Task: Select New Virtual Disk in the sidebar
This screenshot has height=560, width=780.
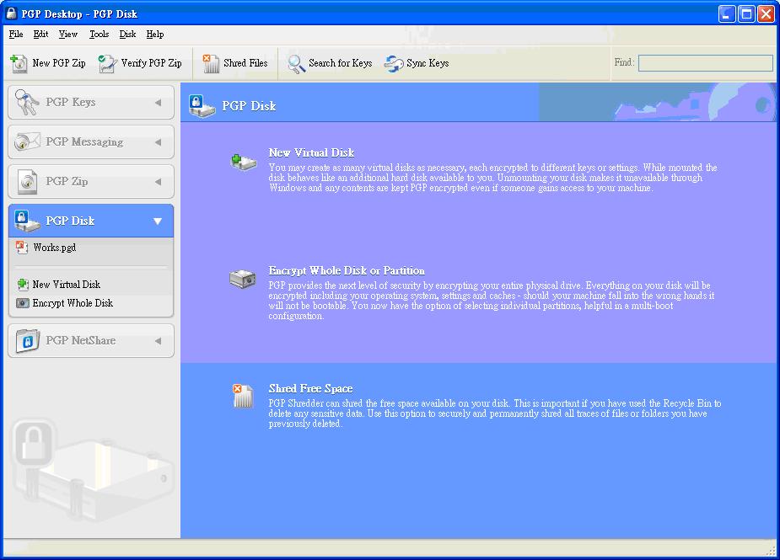Action: pyautogui.click(x=66, y=285)
